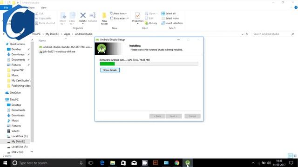Click Select none in ribbon
This screenshot has width=298, height=167.
click(170, 19)
